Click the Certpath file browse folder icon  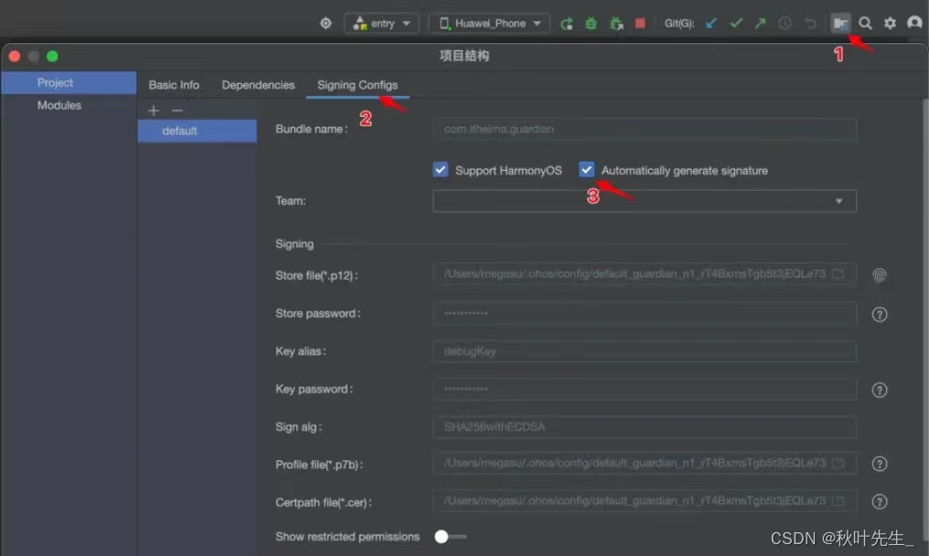click(x=838, y=501)
